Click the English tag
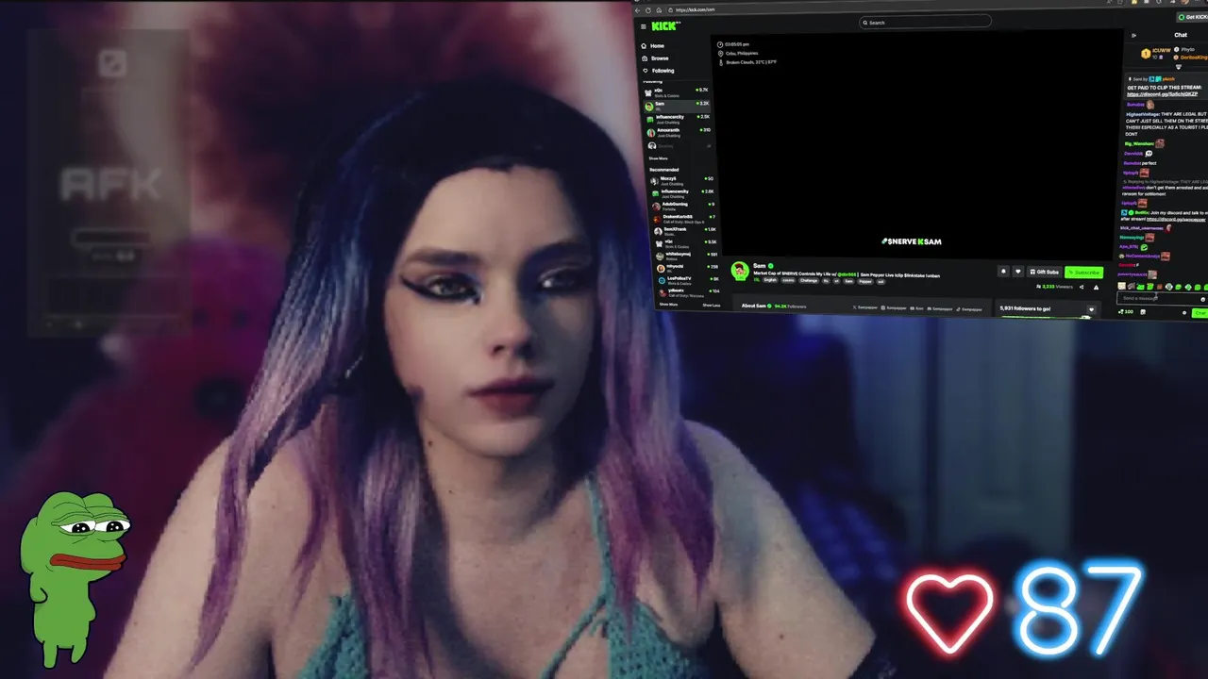This screenshot has height=679, width=1208. [x=770, y=280]
